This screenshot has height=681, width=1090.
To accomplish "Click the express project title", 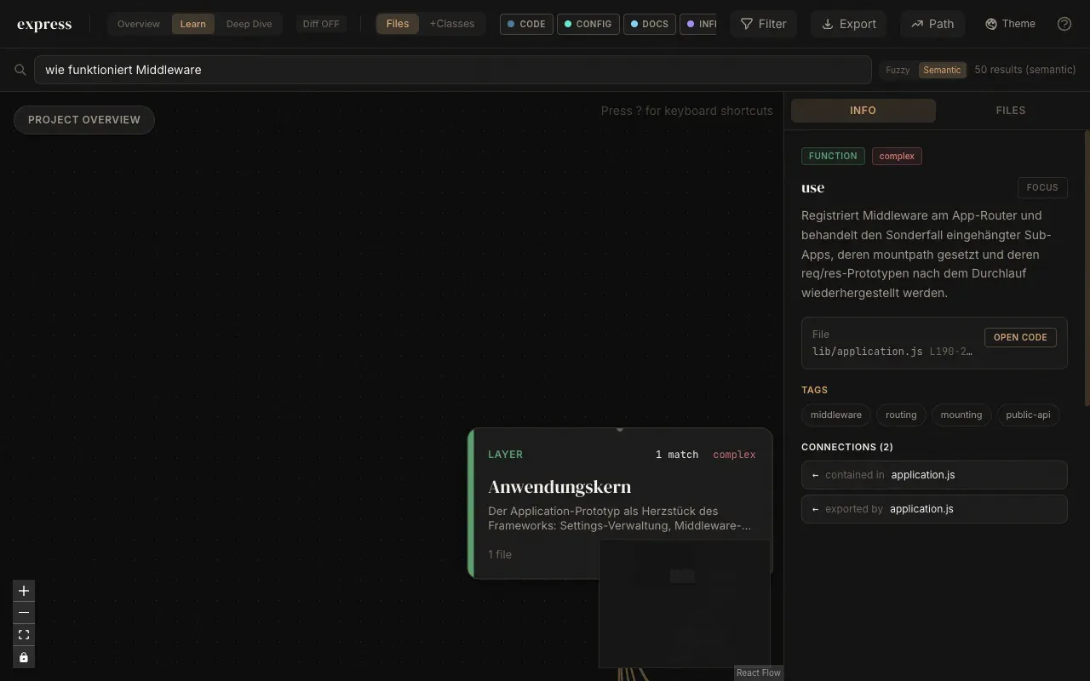I will click(44, 24).
